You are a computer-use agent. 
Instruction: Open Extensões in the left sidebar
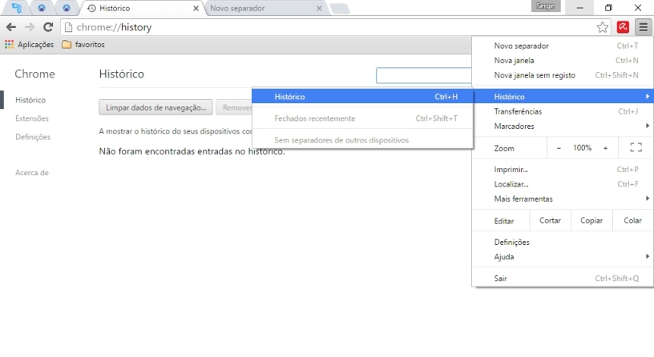pyautogui.click(x=32, y=118)
